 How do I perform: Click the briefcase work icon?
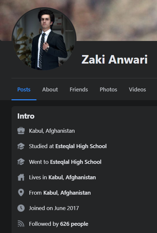coord(21,131)
